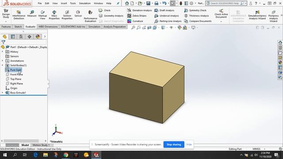Screen dimensions: 283x159
Task: Open the ConfigurationManager tab
Action: 21,37
